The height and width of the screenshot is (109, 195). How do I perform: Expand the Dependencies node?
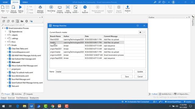tap(5, 31)
